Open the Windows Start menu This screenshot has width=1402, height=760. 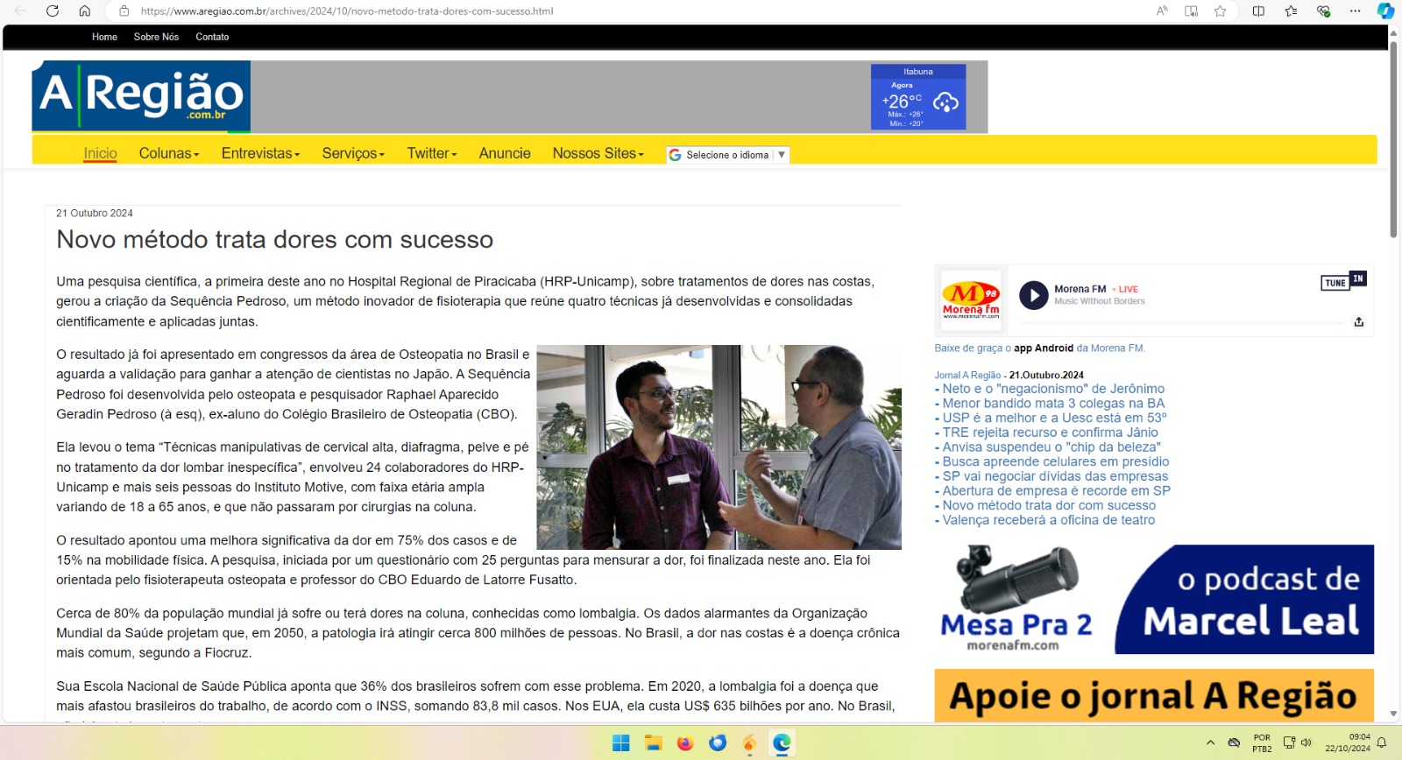coord(621,743)
